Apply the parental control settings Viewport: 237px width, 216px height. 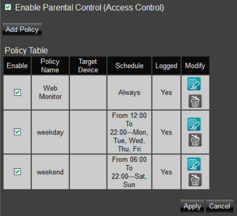[192, 206]
